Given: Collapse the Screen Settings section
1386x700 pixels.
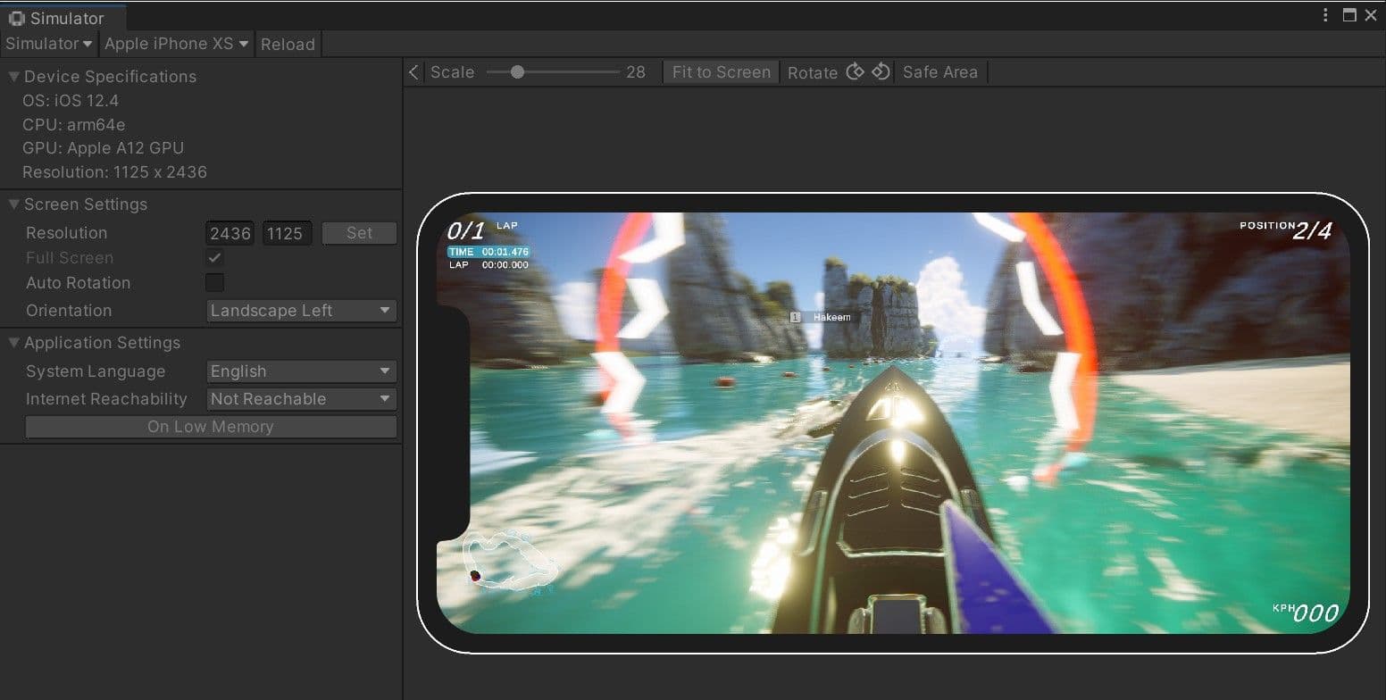Looking at the screenshot, I should click(13, 204).
